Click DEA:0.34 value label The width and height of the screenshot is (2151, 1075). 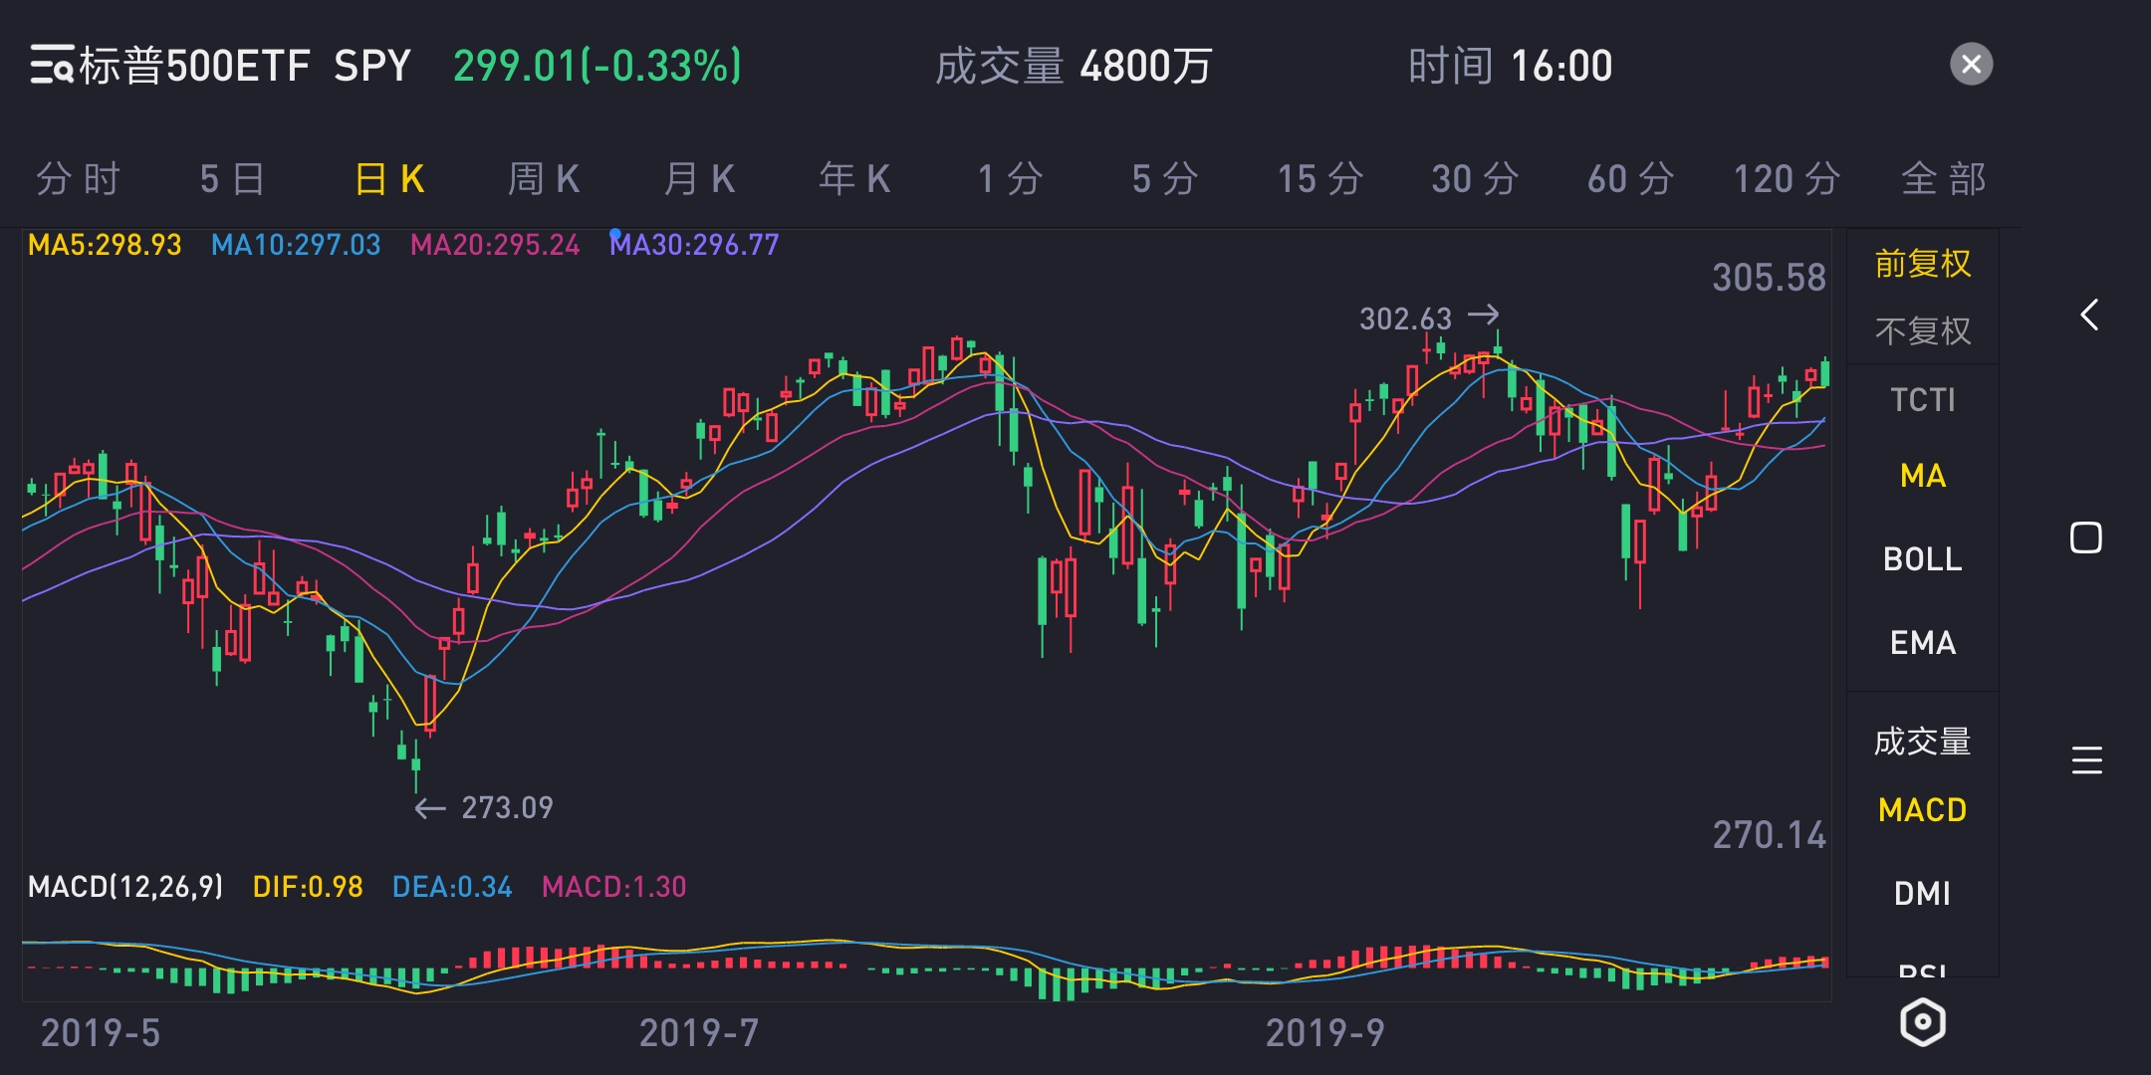[x=452, y=887]
